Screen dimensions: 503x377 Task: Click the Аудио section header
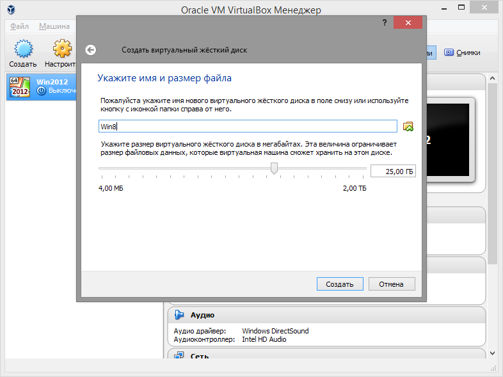tap(326, 315)
